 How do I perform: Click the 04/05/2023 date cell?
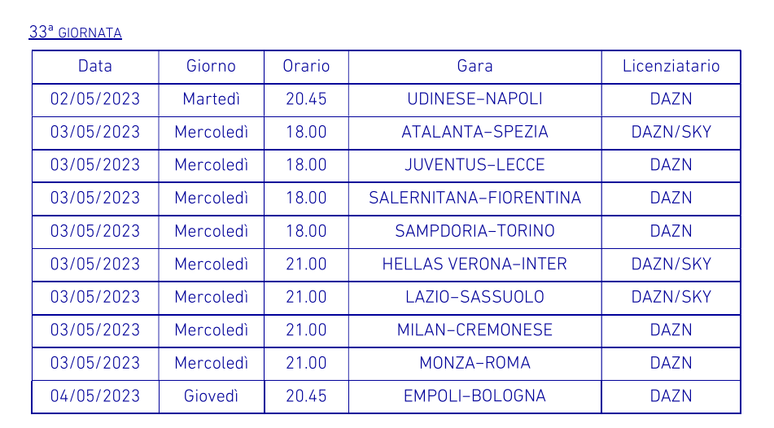click(x=95, y=396)
